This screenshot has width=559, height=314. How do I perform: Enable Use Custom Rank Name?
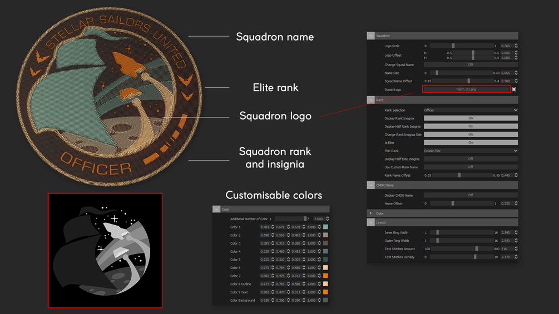[x=471, y=167]
